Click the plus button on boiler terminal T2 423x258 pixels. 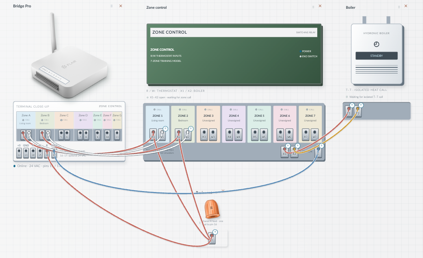coord(361,105)
